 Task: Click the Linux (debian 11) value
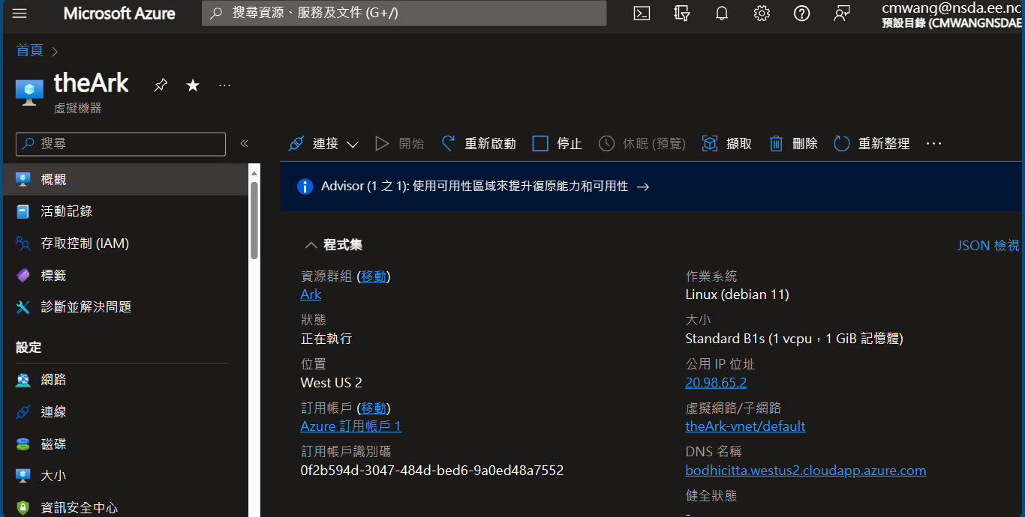[x=737, y=294]
